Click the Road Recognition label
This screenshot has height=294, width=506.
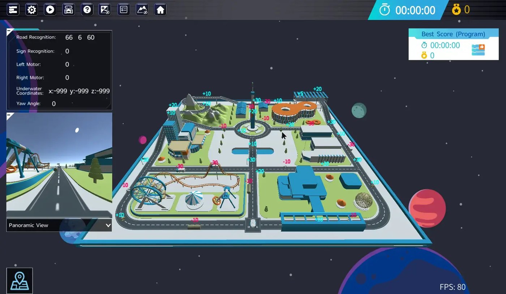36,37
